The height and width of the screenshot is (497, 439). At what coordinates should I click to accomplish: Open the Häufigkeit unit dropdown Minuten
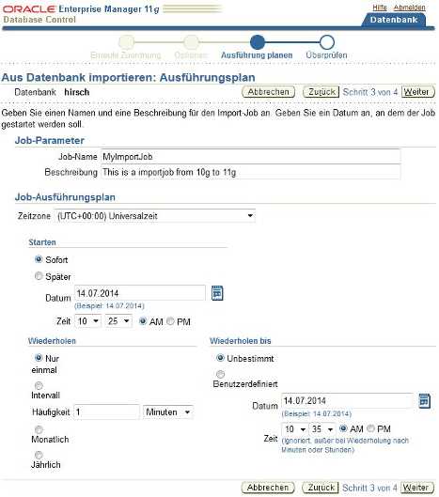(x=167, y=412)
